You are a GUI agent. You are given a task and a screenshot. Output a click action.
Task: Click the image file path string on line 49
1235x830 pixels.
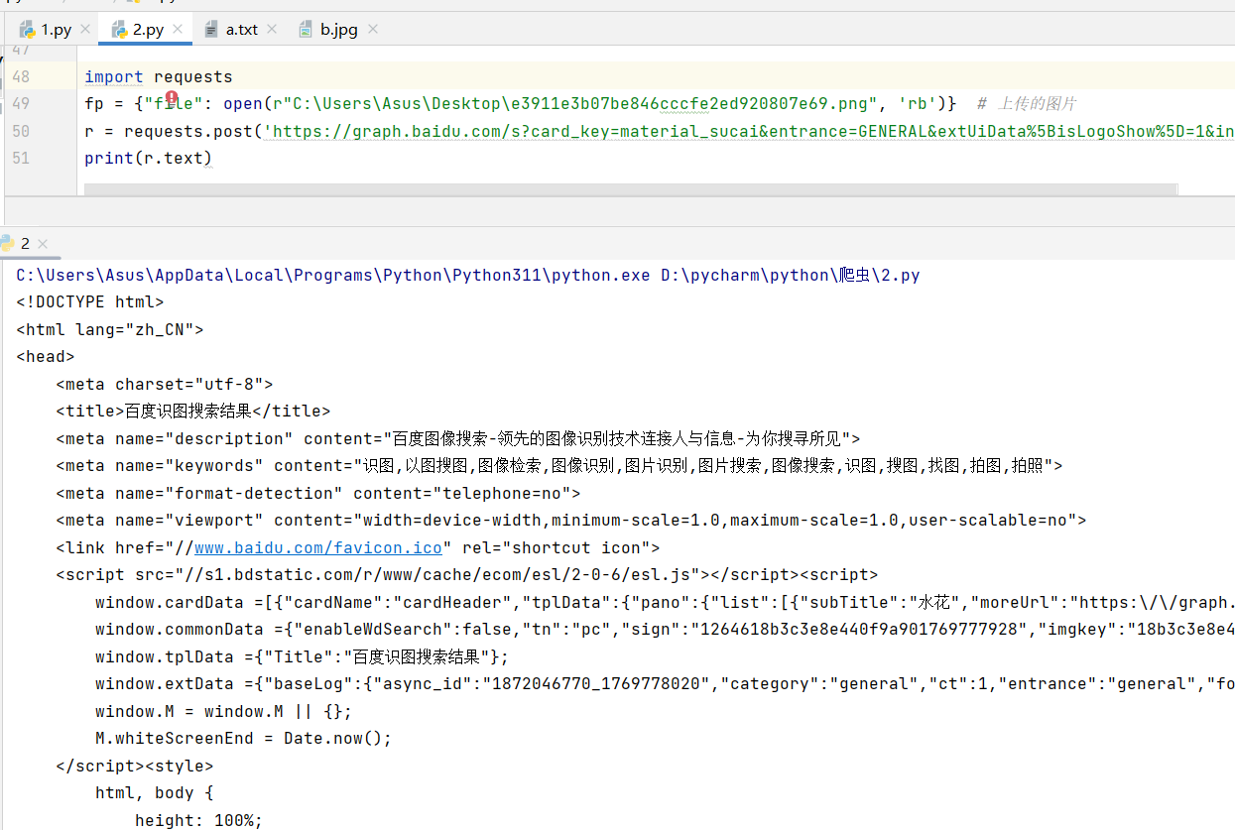pyautogui.click(x=581, y=103)
